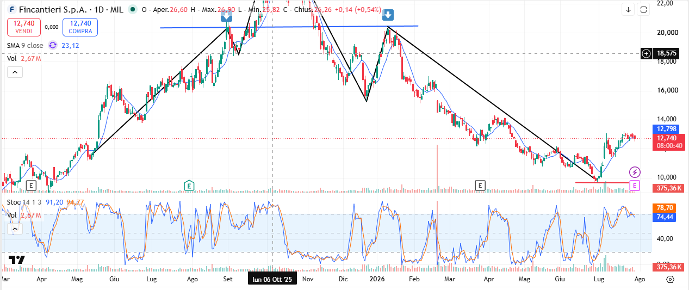
Task: Click the plus icon beside 18,575 price
Action: click(646, 53)
